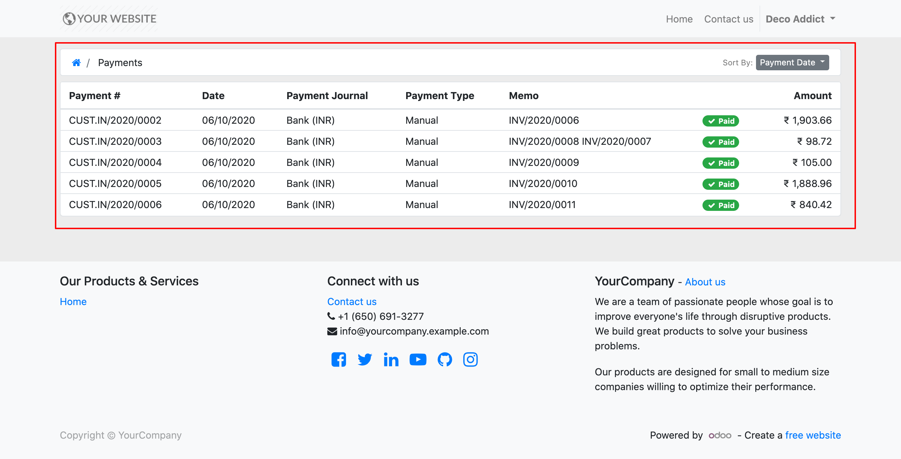Follow the footer Contact us link
901x459 pixels.
[x=352, y=302]
